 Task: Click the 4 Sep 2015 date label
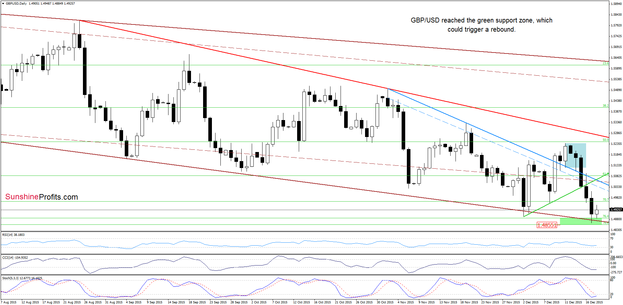134,302
